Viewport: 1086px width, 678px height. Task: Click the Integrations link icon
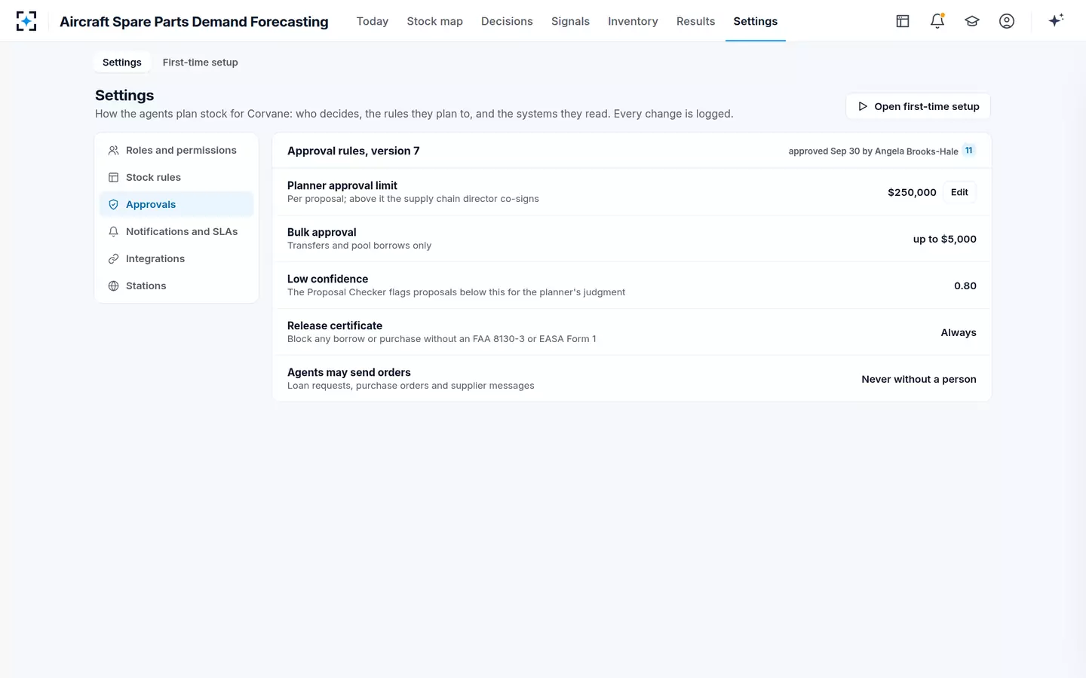click(x=113, y=259)
